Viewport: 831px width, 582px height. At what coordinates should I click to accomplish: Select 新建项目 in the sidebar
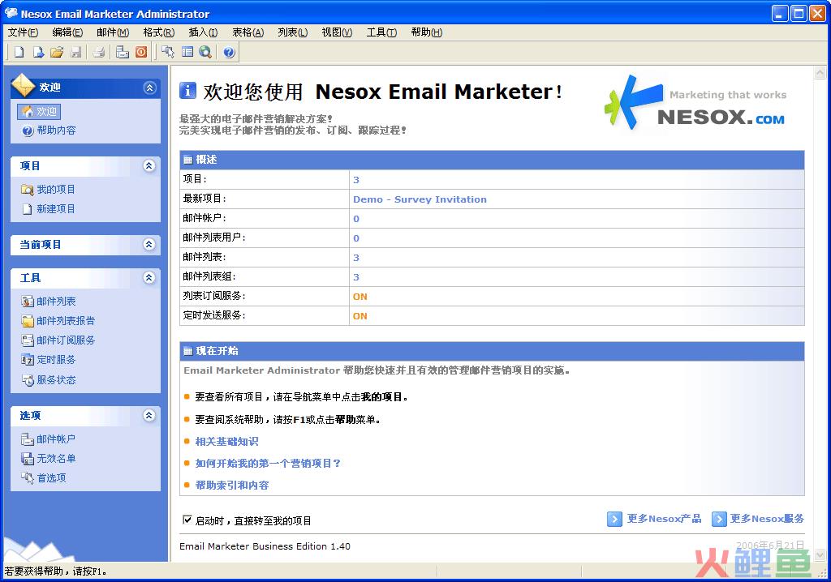tap(48, 208)
